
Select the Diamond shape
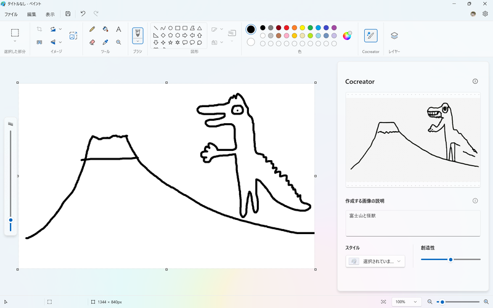[x=163, y=36]
